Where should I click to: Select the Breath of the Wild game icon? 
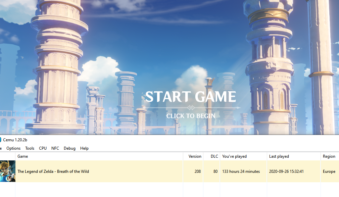[8, 171]
